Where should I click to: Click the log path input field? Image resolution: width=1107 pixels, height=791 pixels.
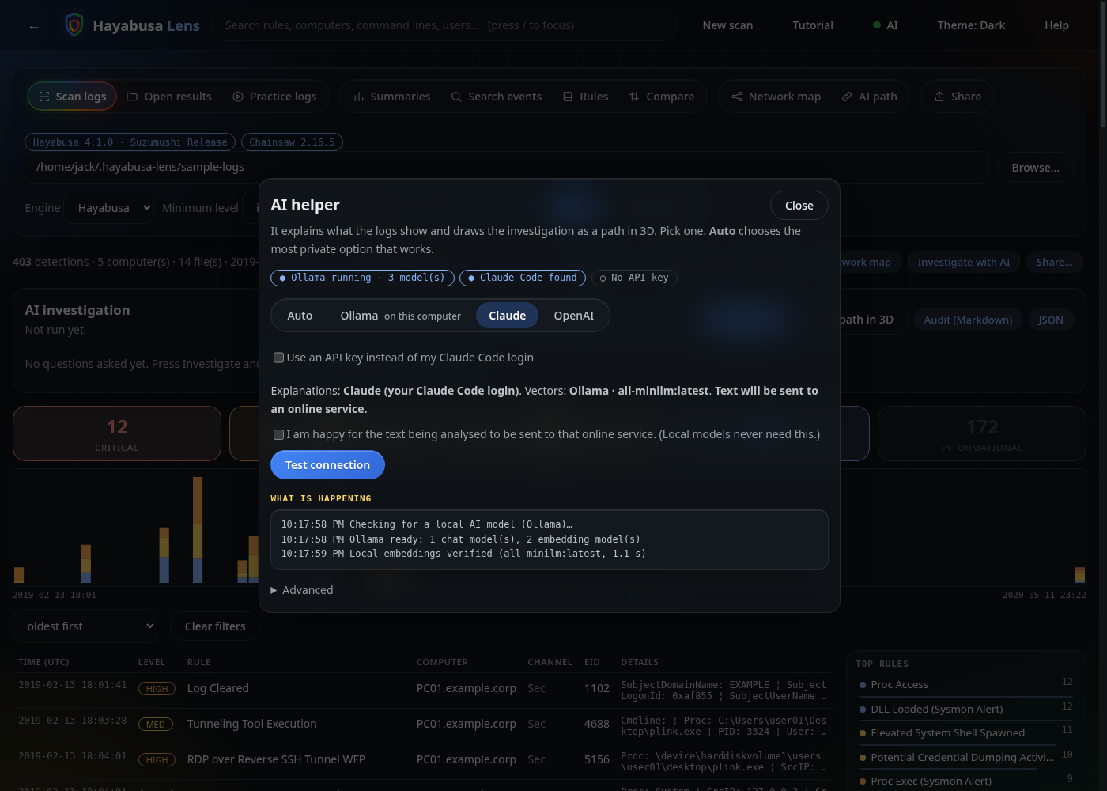pos(506,168)
